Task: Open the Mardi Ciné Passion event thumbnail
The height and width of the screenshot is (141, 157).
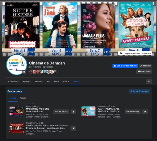Action: pos(17,111)
